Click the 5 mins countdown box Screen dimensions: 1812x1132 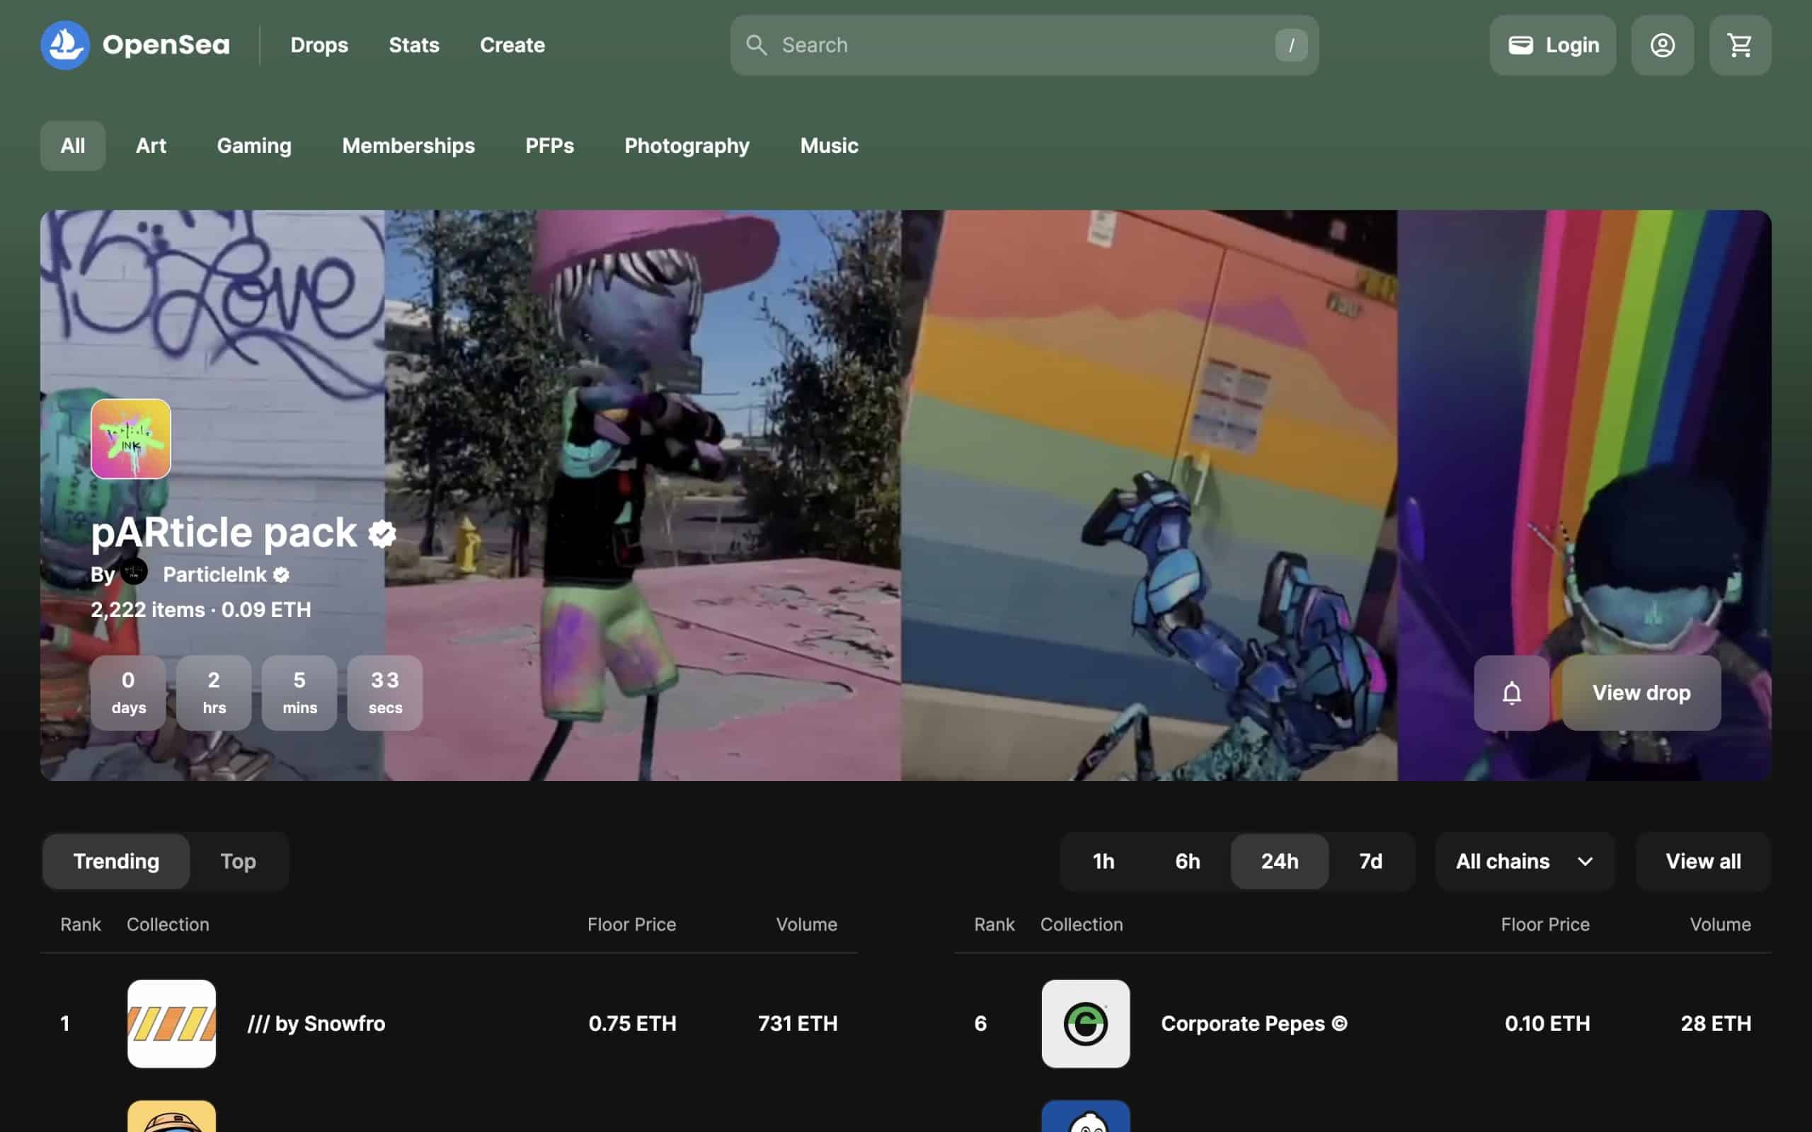point(299,693)
